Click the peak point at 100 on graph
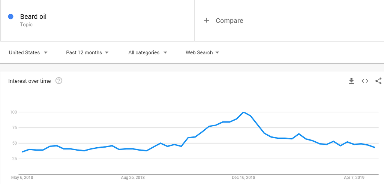Viewport: 384px width, 184px height. pyautogui.click(x=244, y=112)
